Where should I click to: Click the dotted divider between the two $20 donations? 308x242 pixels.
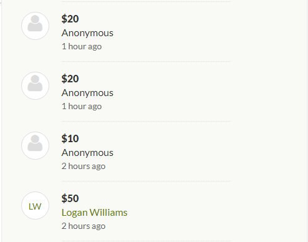point(146,61)
